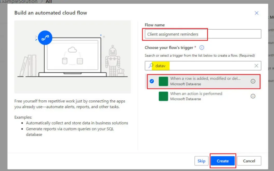The image size is (274, 171).
Task: Click the green Dataverse icon for row added trigger
Action: pos(163,81)
